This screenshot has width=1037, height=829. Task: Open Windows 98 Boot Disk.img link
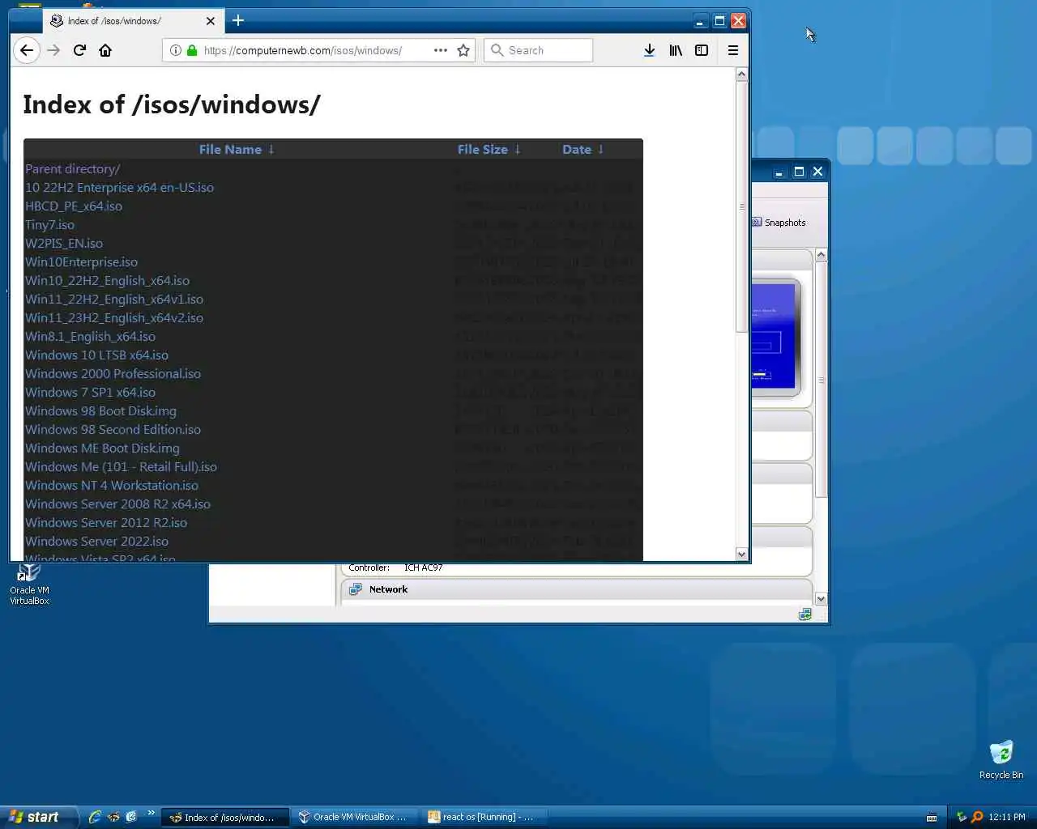coord(100,410)
